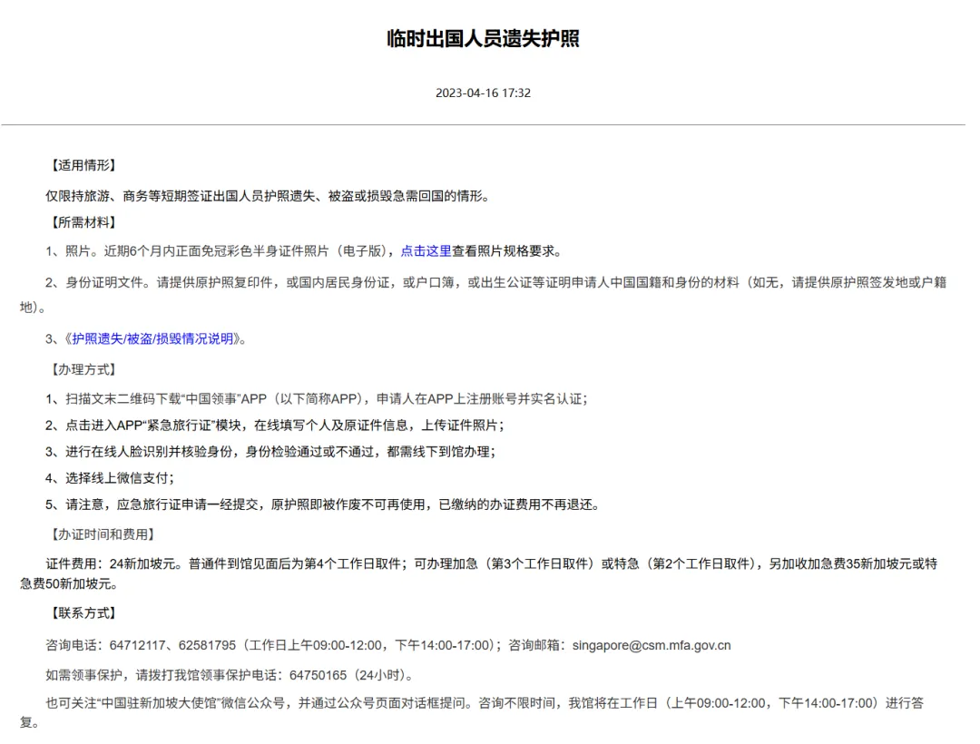Click the 【办理方式】 heading

click(83, 370)
